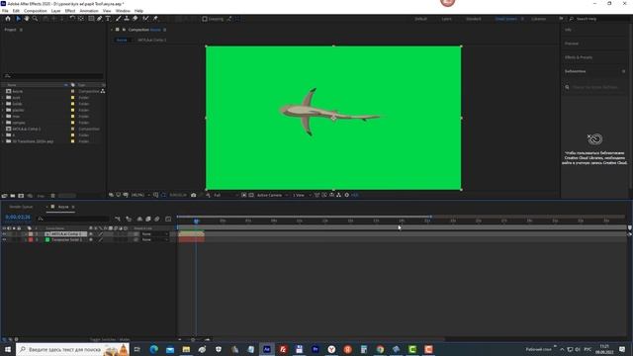Select the Rectangle shape tool

pos(91,19)
